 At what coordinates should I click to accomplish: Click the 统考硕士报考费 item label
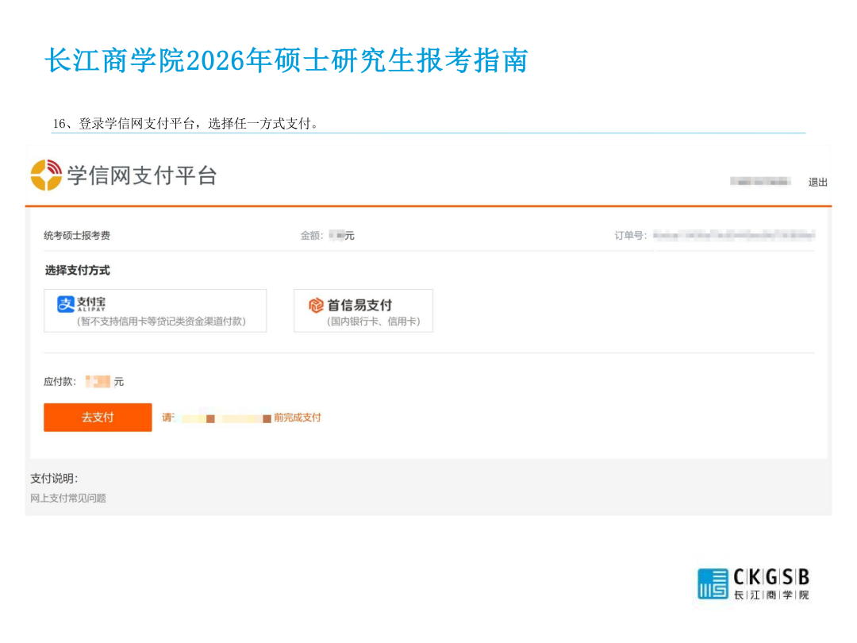[x=77, y=236]
